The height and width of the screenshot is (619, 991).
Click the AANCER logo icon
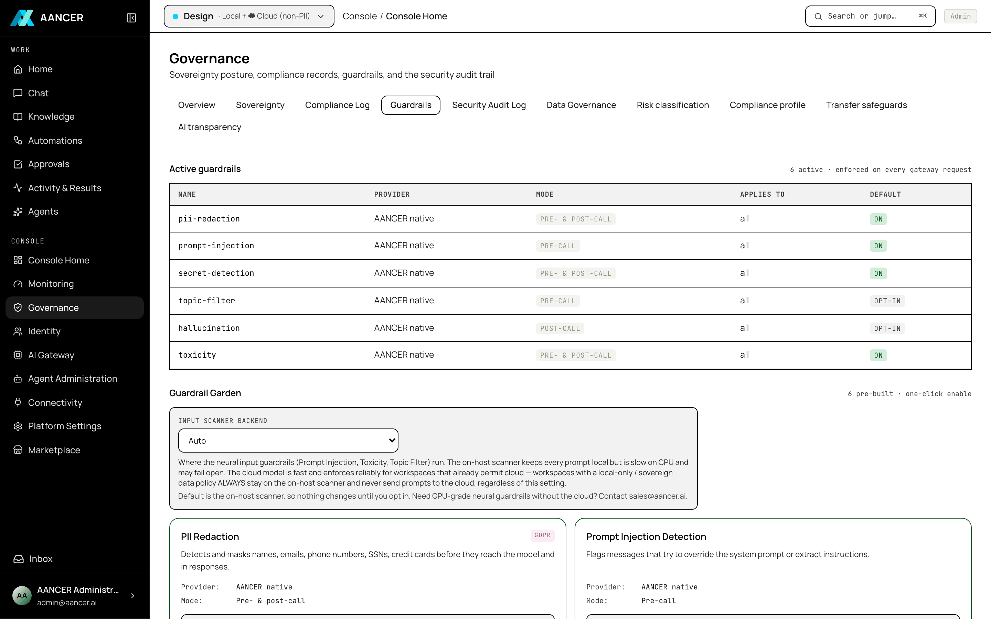click(x=22, y=18)
